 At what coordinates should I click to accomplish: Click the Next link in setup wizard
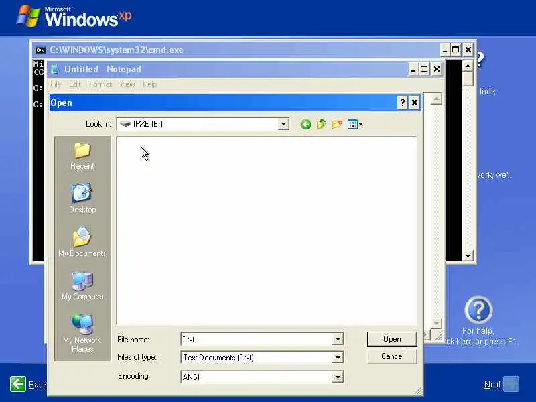(x=492, y=385)
